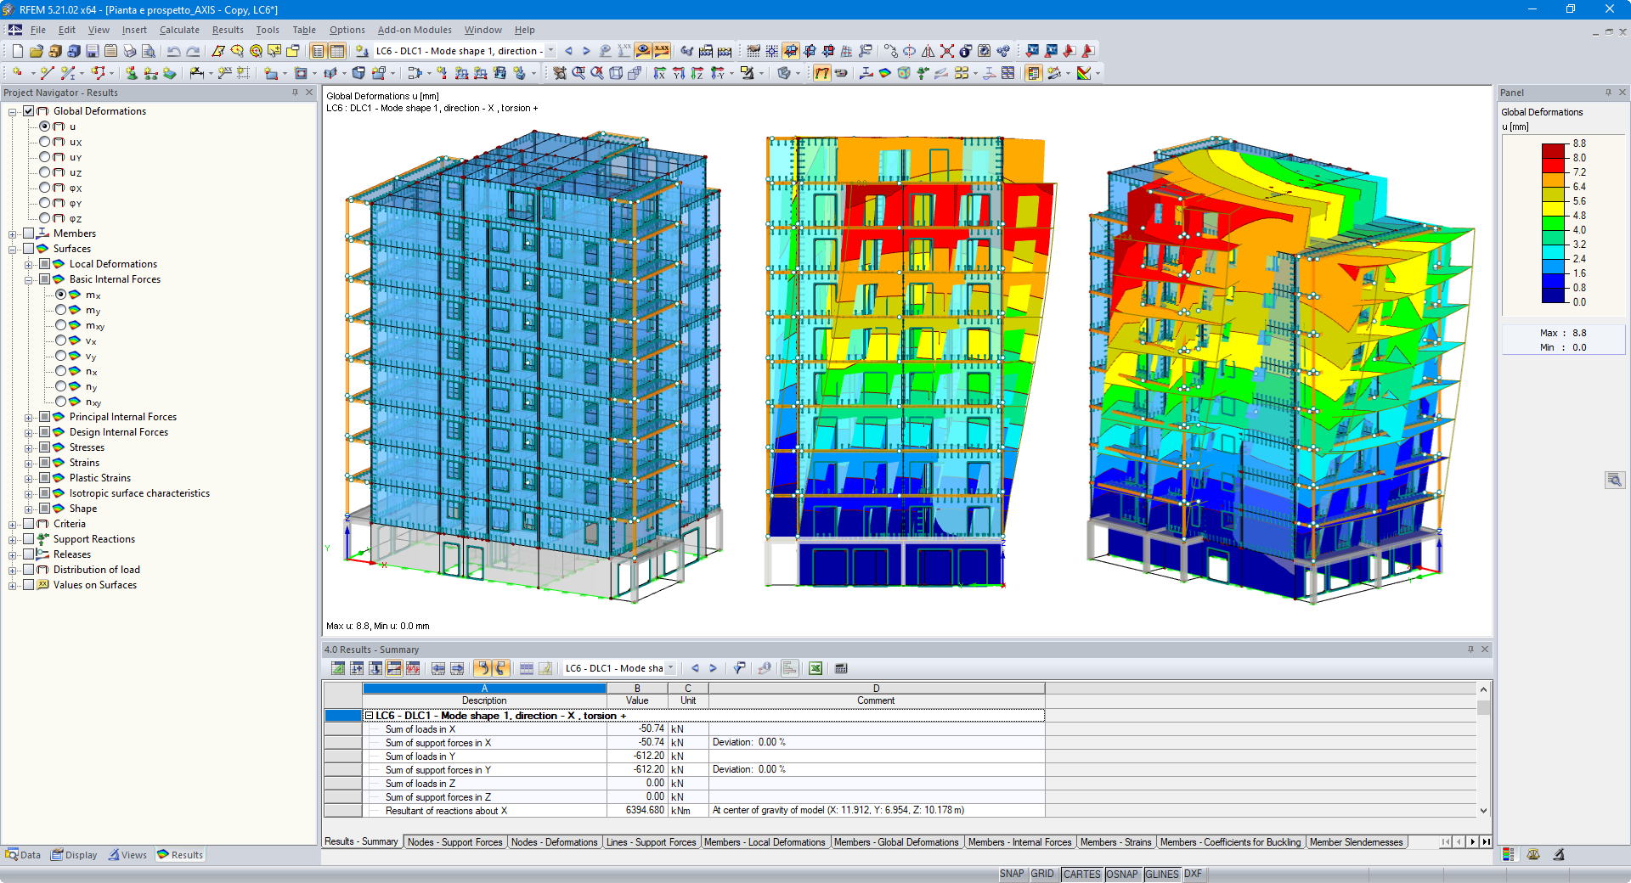Select the Zoom by Window tool
This screenshot has height=883, width=1631.
click(579, 73)
